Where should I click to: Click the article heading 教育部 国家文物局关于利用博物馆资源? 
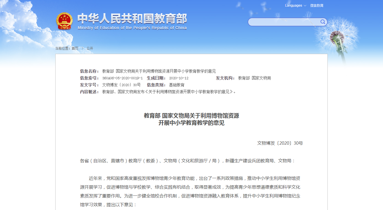click(x=191, y=116)
